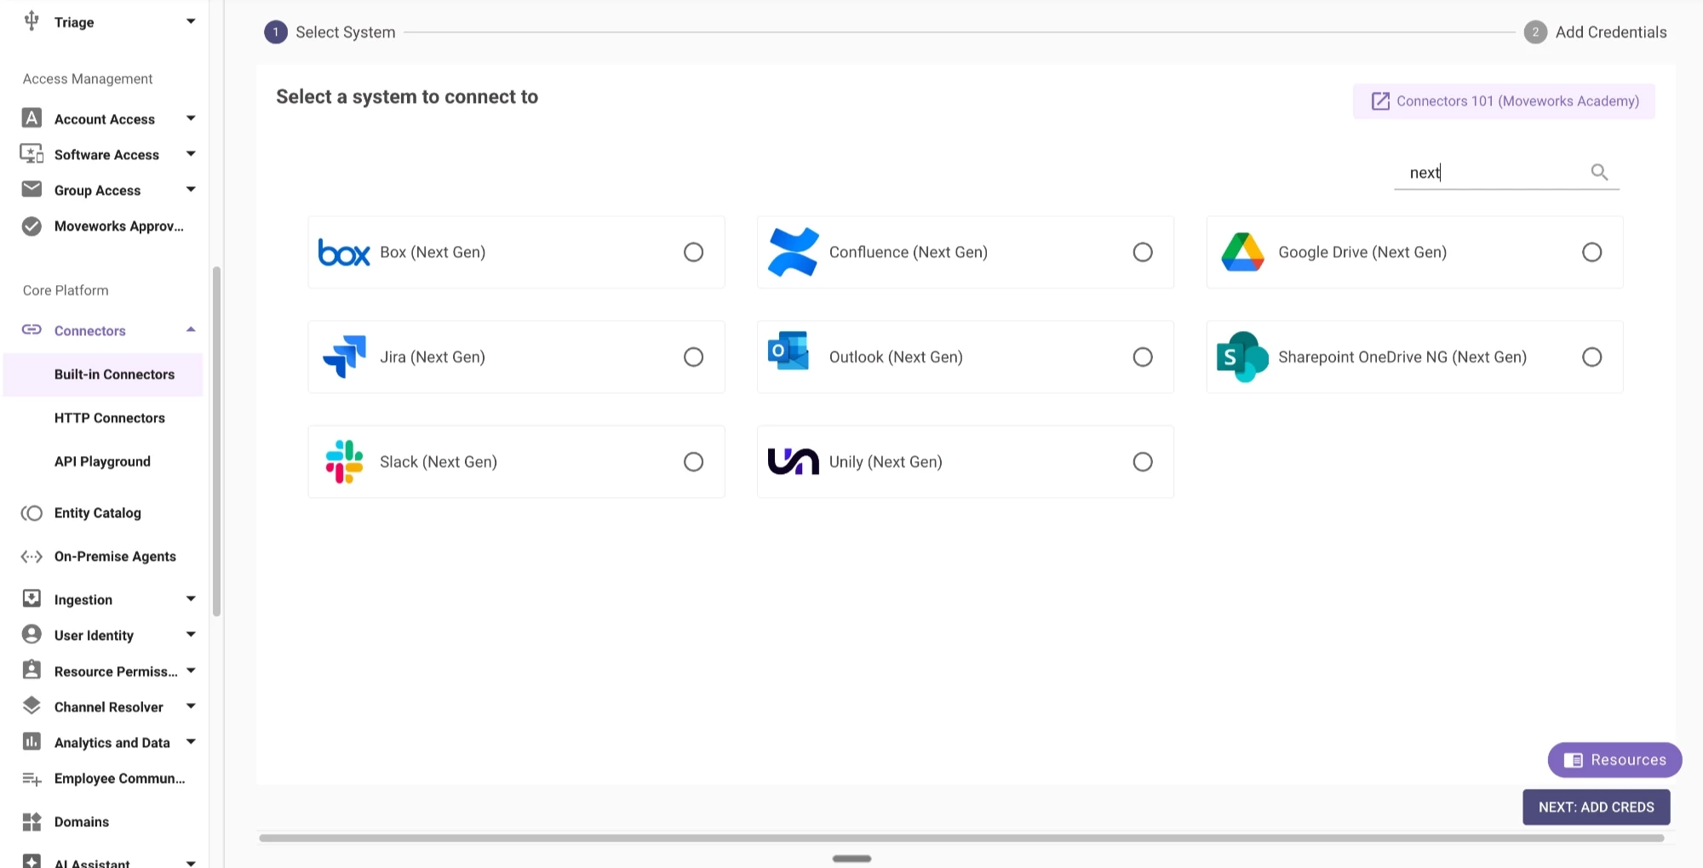This screenshot has height=868, width=1703.
Task: Click the Add Credentials step
Action: 1596,32
